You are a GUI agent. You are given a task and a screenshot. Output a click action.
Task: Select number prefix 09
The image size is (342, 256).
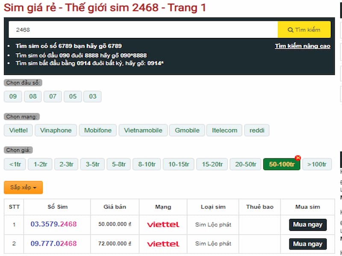pos(13,96)
